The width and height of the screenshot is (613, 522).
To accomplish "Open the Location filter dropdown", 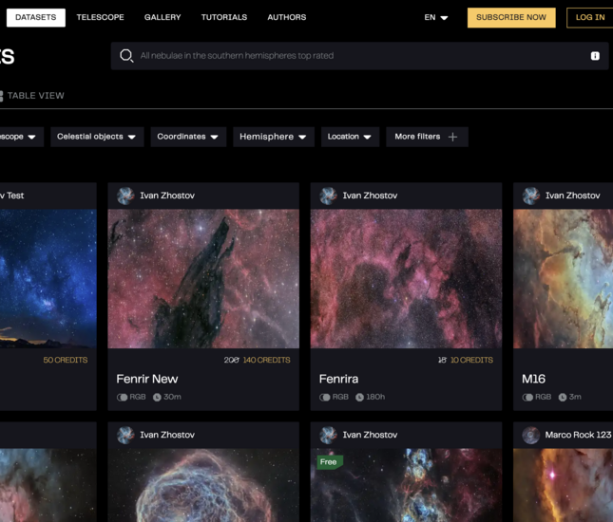I will pos(351,137).
